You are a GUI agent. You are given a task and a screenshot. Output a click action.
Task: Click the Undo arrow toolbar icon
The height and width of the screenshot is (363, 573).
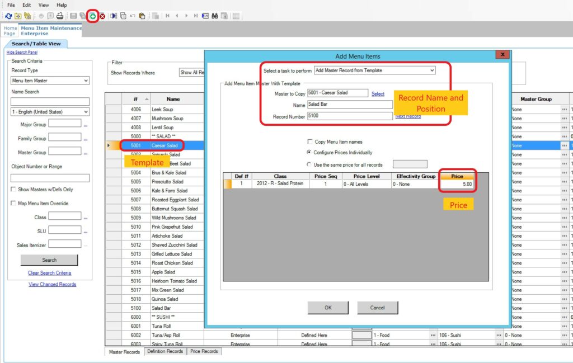(133, 16)
